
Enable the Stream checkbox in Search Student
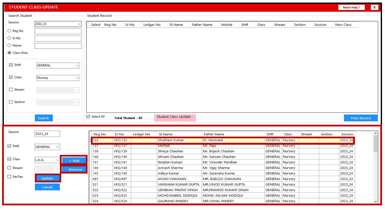(11, 90)
